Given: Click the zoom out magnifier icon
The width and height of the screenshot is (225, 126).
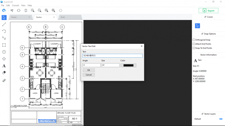Looking at the screenshot, I should click(39, 10).
